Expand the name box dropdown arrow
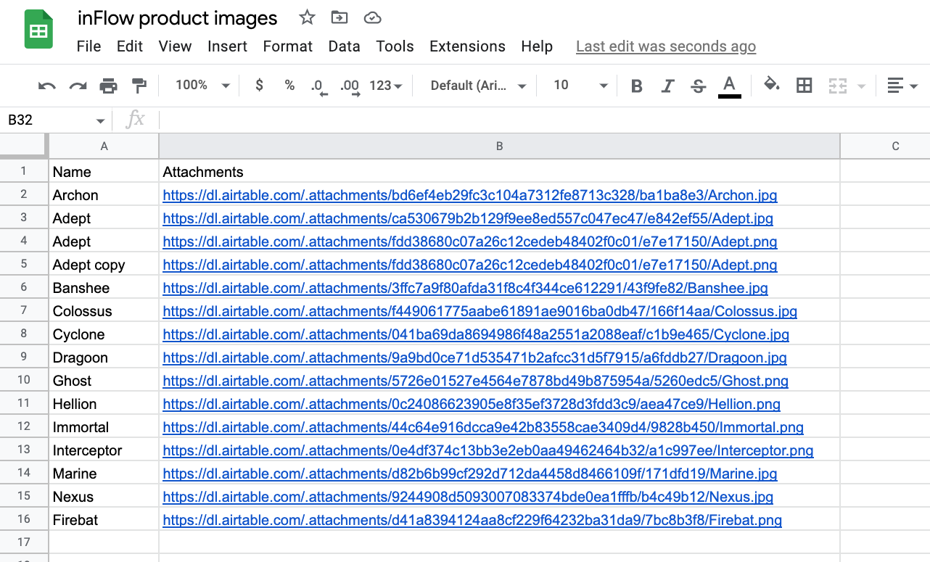Viewport: 930px width, 562px height. [x=99, y=120]
